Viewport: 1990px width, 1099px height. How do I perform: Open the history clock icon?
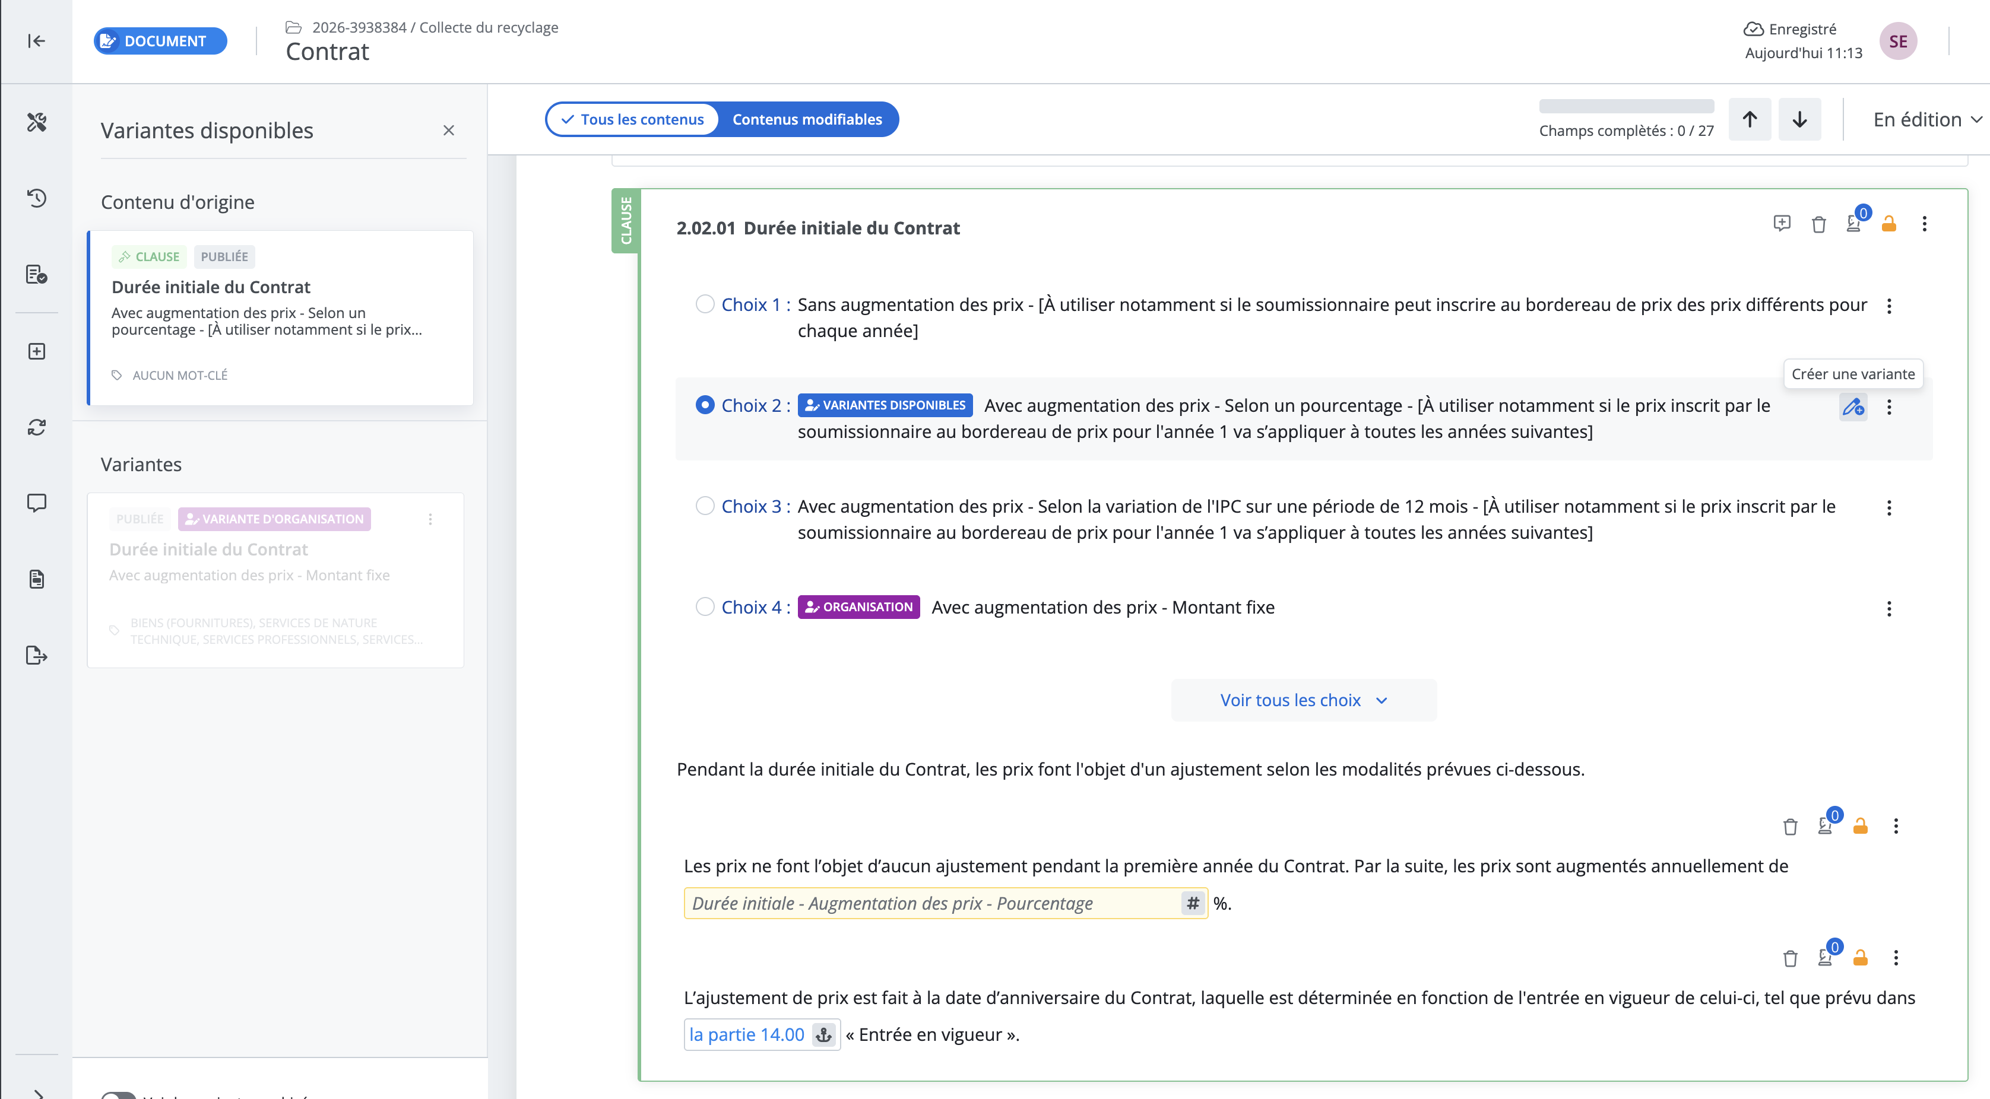coord(36,198)
